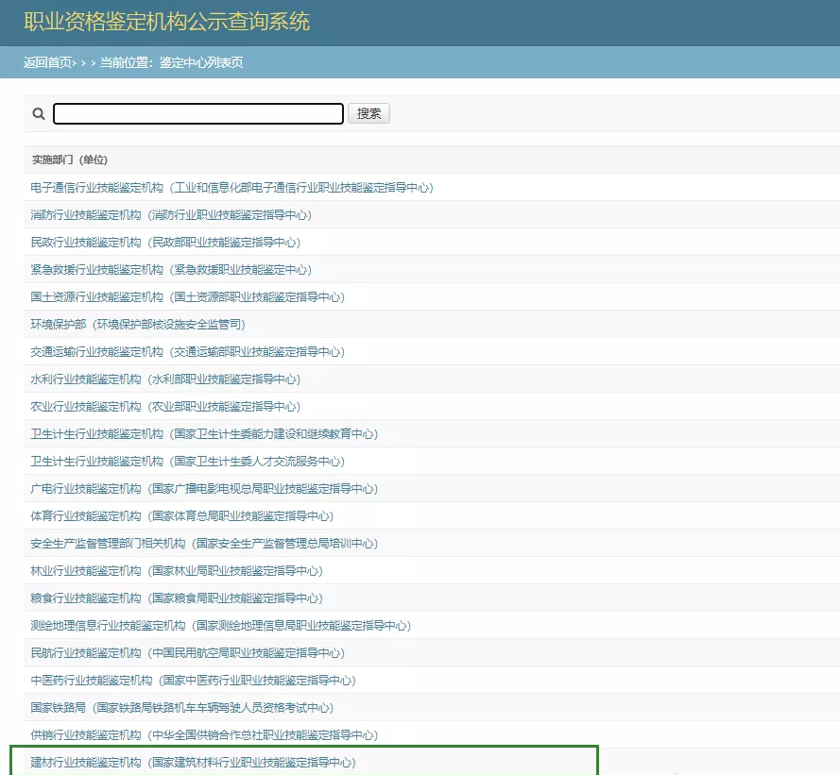840x775 pixels.
Task: Open 紧急救援行业技能鉴定机构 link
Action: click(x=171, y=269)
